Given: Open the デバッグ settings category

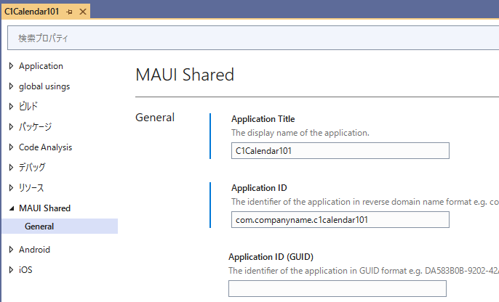Looking at the screenshot, I should [x=32, y=168].
